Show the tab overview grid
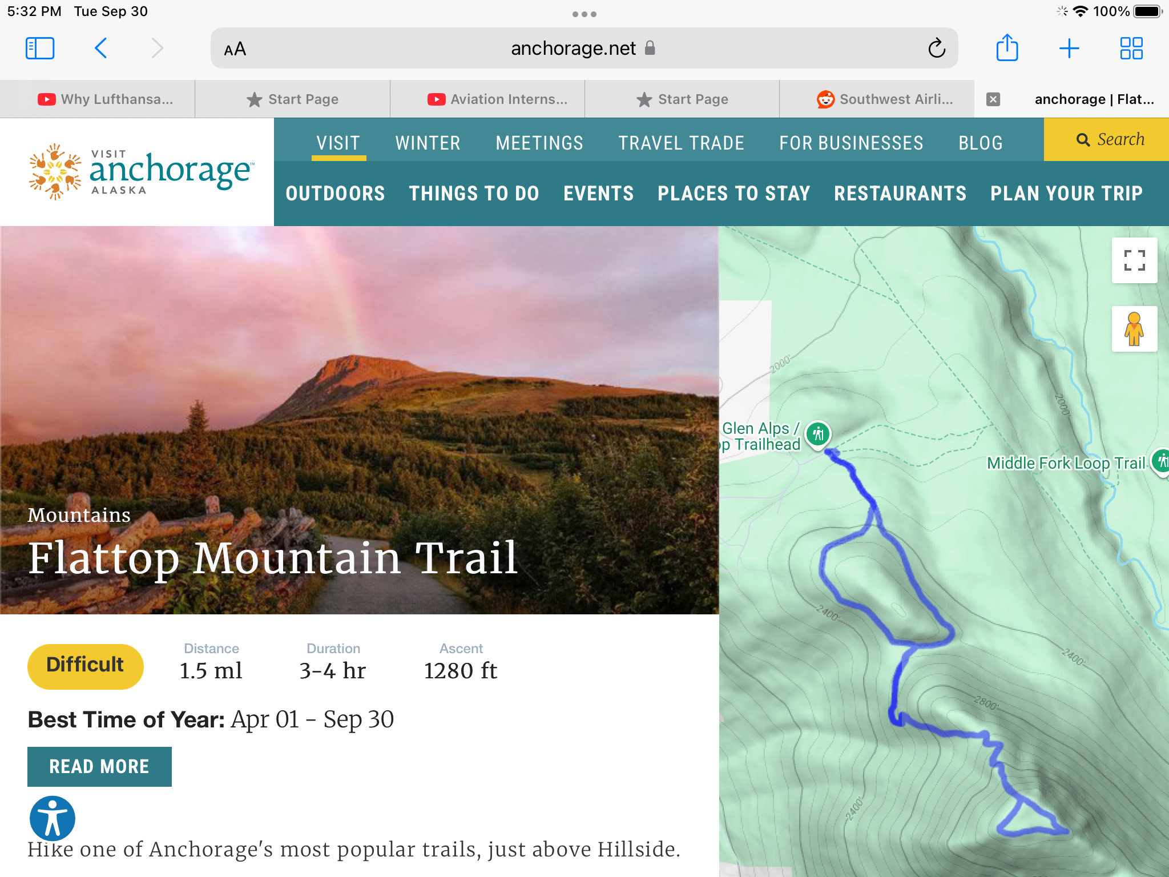1169x877 pixels. 1131,49
